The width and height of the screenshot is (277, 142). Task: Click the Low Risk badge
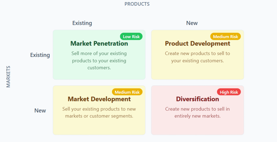pos(131,37)
